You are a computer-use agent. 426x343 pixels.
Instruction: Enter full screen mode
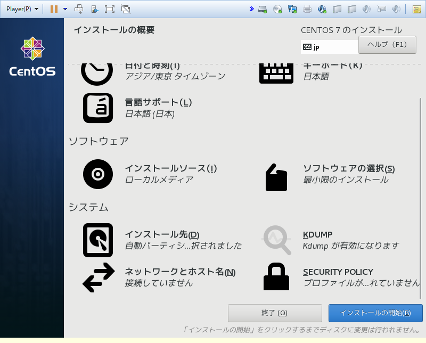tap(110, 9)
